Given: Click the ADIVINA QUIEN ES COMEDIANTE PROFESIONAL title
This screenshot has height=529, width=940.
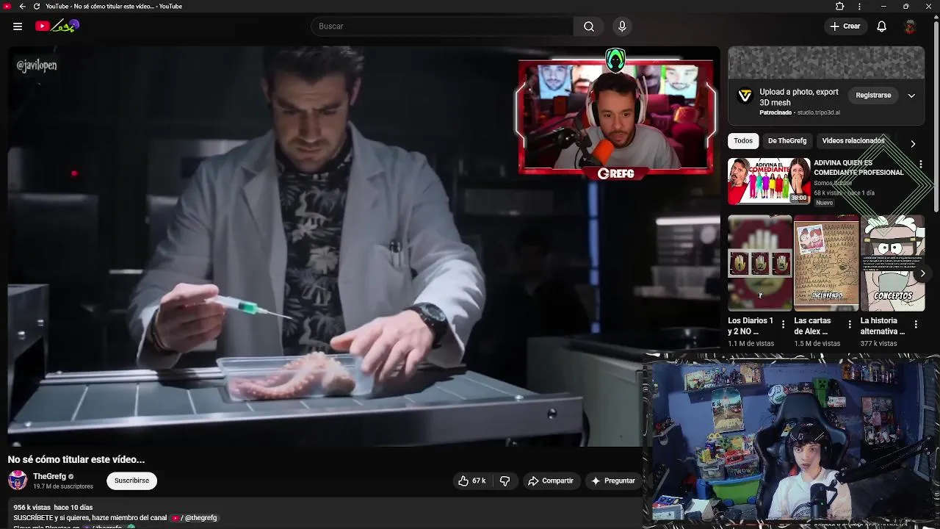Looking at the screenshot, I should pos(858,168).
